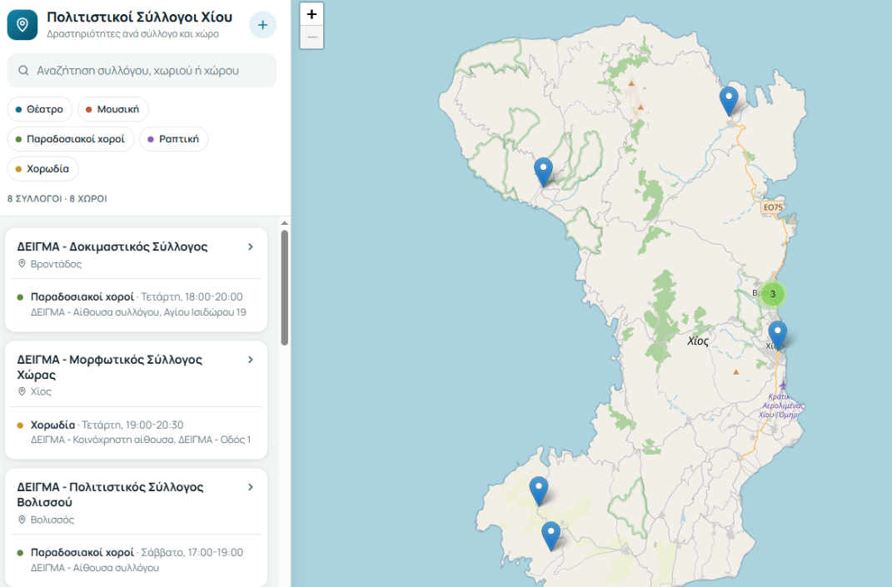Screen dimensions: 892x587
Task: Click the purple airport icon on the map
Action: [x=783, y=385]
